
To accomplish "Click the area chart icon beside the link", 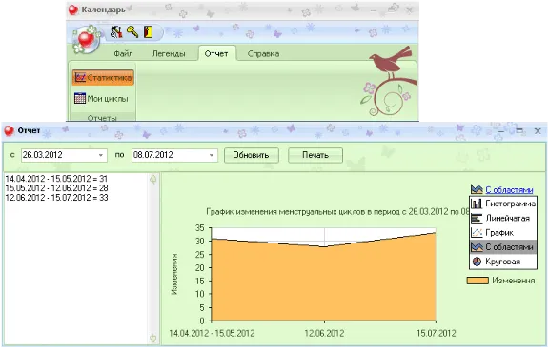I will tap(477, 189).
